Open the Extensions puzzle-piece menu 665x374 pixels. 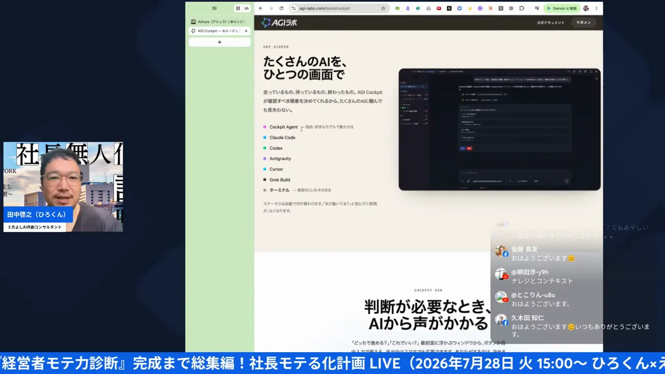pos(522,8)
